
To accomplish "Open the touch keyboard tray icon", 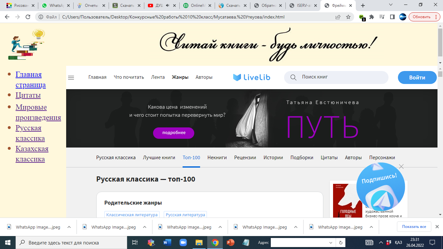I will coord(369,242).
